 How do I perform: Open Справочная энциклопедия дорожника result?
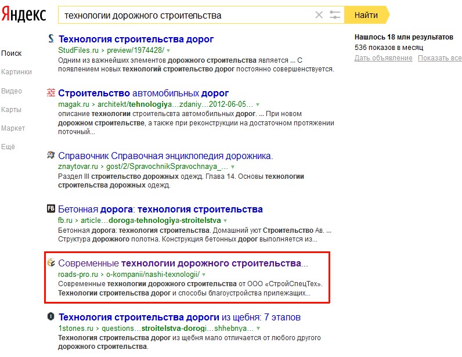click(165, 156)
